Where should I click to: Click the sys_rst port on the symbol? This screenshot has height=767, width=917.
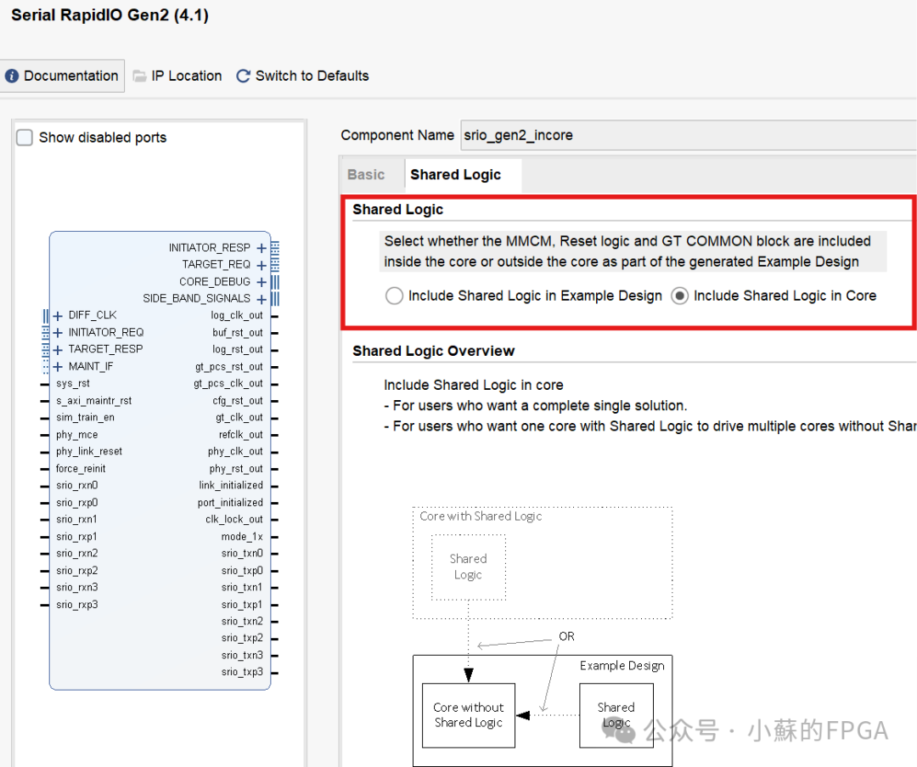pyautogui.click(x=72, y=384)
